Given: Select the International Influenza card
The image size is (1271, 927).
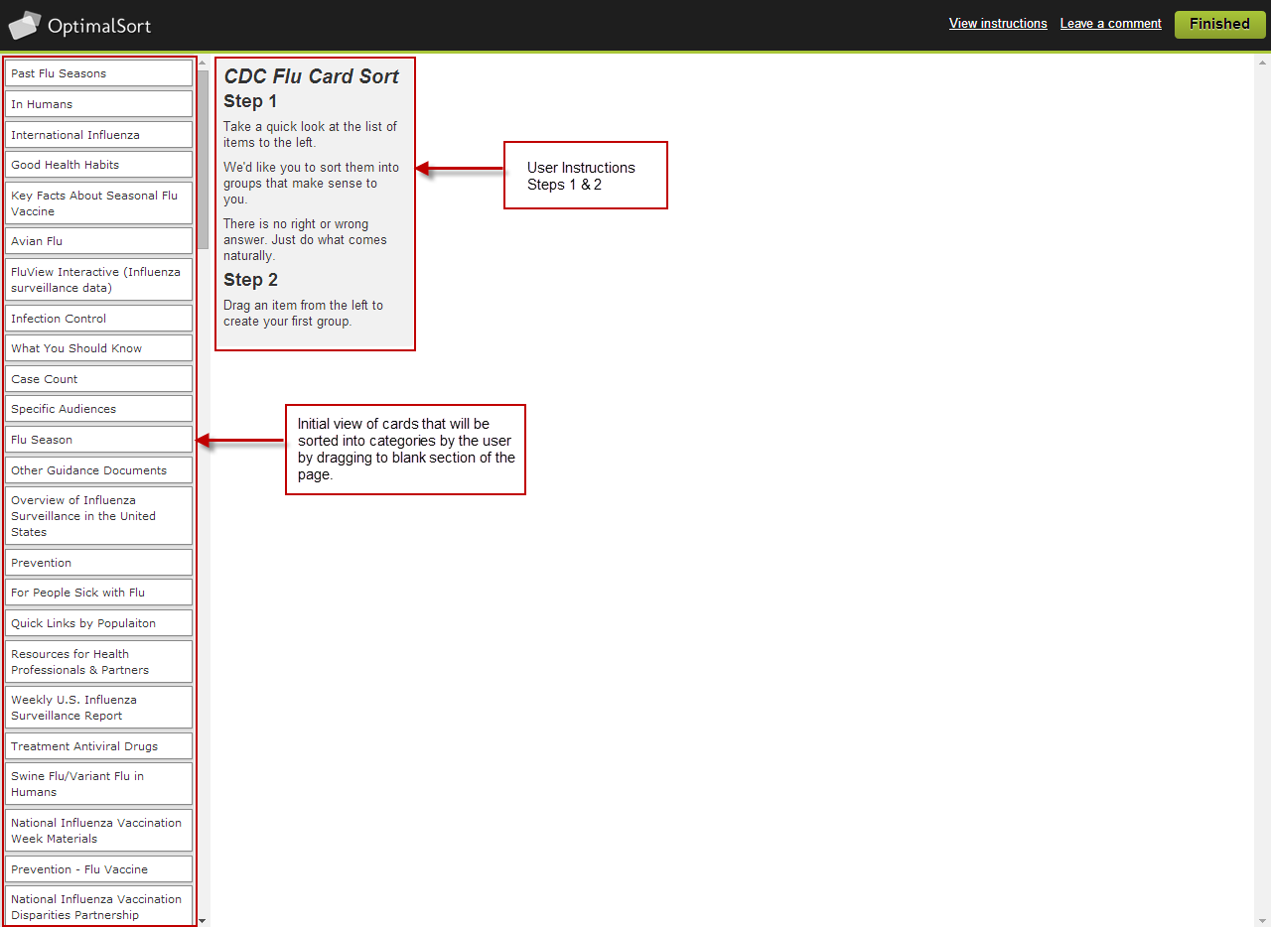Looking at the screenshot, I should point(98,135).
